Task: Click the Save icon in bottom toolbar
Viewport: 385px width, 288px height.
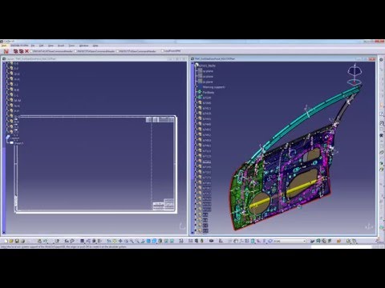Action: 17,241
